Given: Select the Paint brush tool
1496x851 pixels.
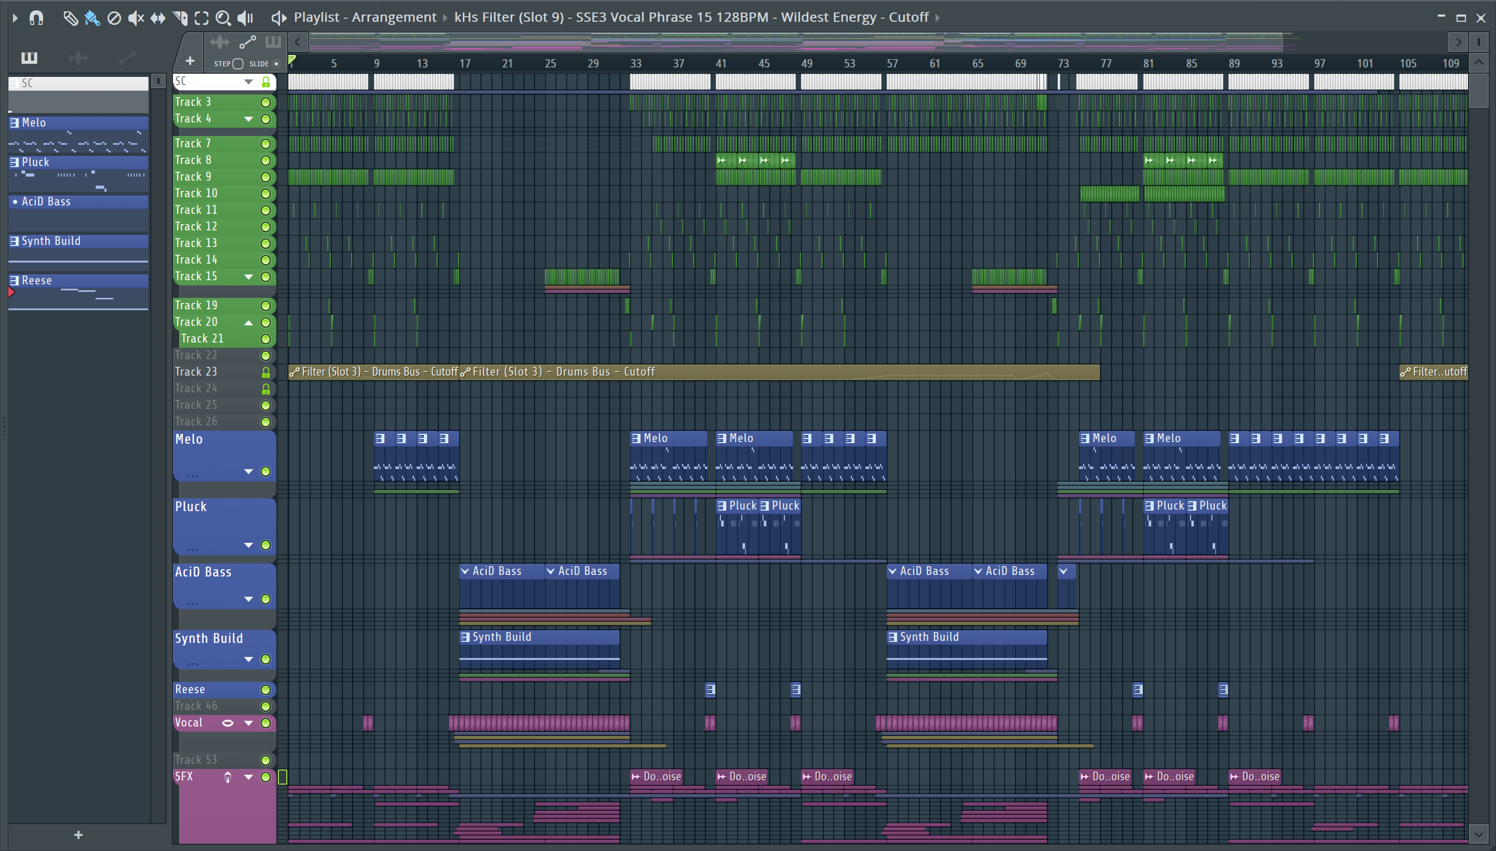Looking at the screenshot, I should coord(92,18).
